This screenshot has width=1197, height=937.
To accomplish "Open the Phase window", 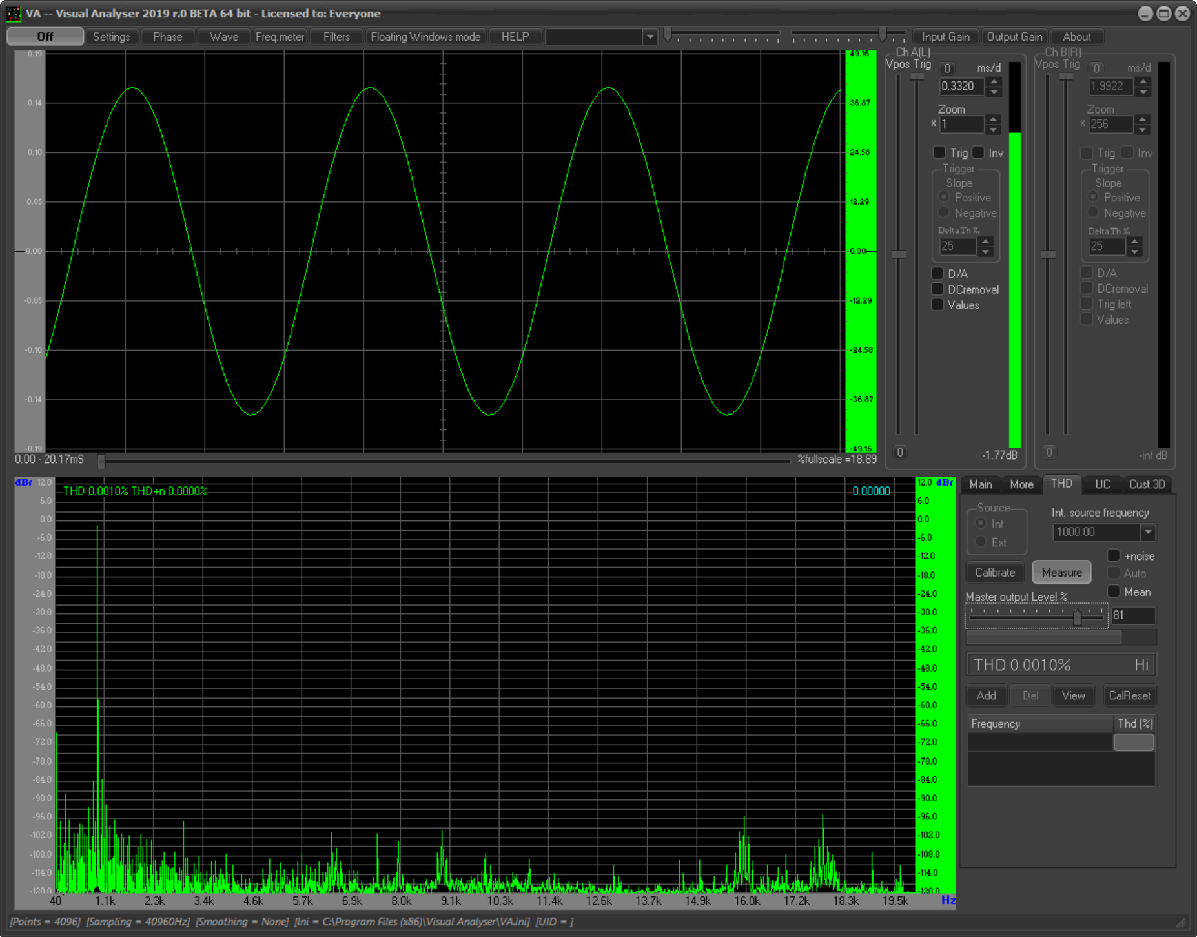I will click(167, 37).
